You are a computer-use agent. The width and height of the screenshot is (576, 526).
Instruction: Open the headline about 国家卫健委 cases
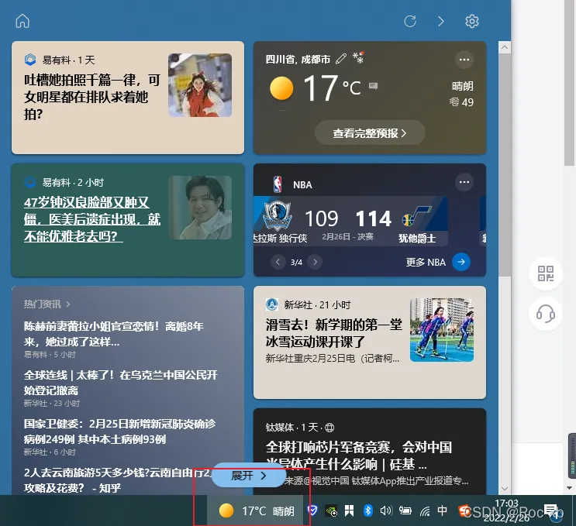(x=119, y=431)
